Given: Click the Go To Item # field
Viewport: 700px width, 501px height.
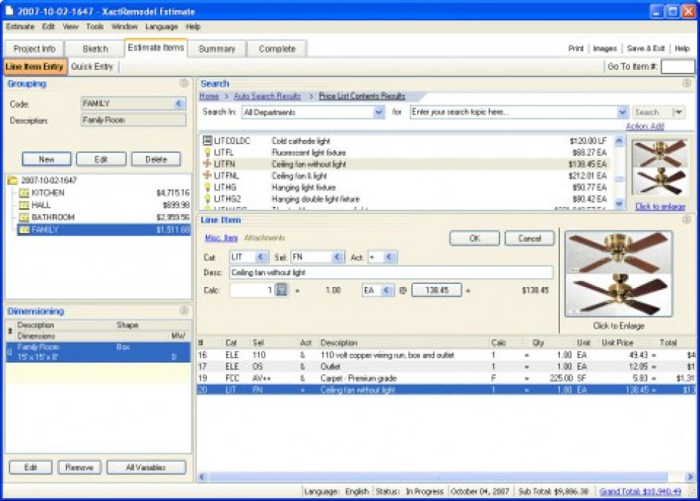Looking at the screenshot, I should coord(677,66).
